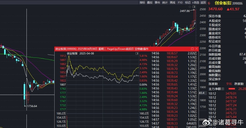Click the 权证成交 label
246x128 pixels.
(x=215, y=41)
